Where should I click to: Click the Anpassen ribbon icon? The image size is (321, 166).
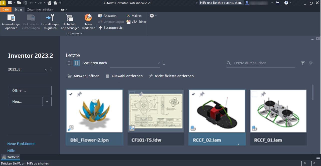(x=108, y=15)
